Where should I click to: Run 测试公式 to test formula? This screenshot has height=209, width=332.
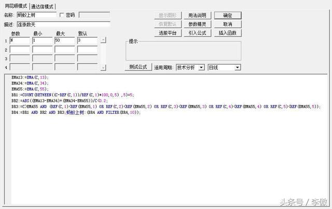click(x=138, y=67)
